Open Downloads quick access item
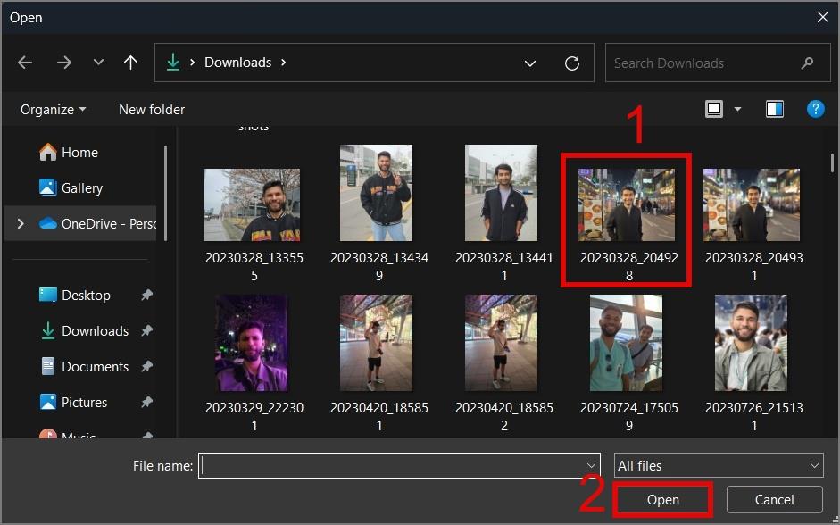The width and height of the screenshot is (840, 525). [x=84, y=331]
